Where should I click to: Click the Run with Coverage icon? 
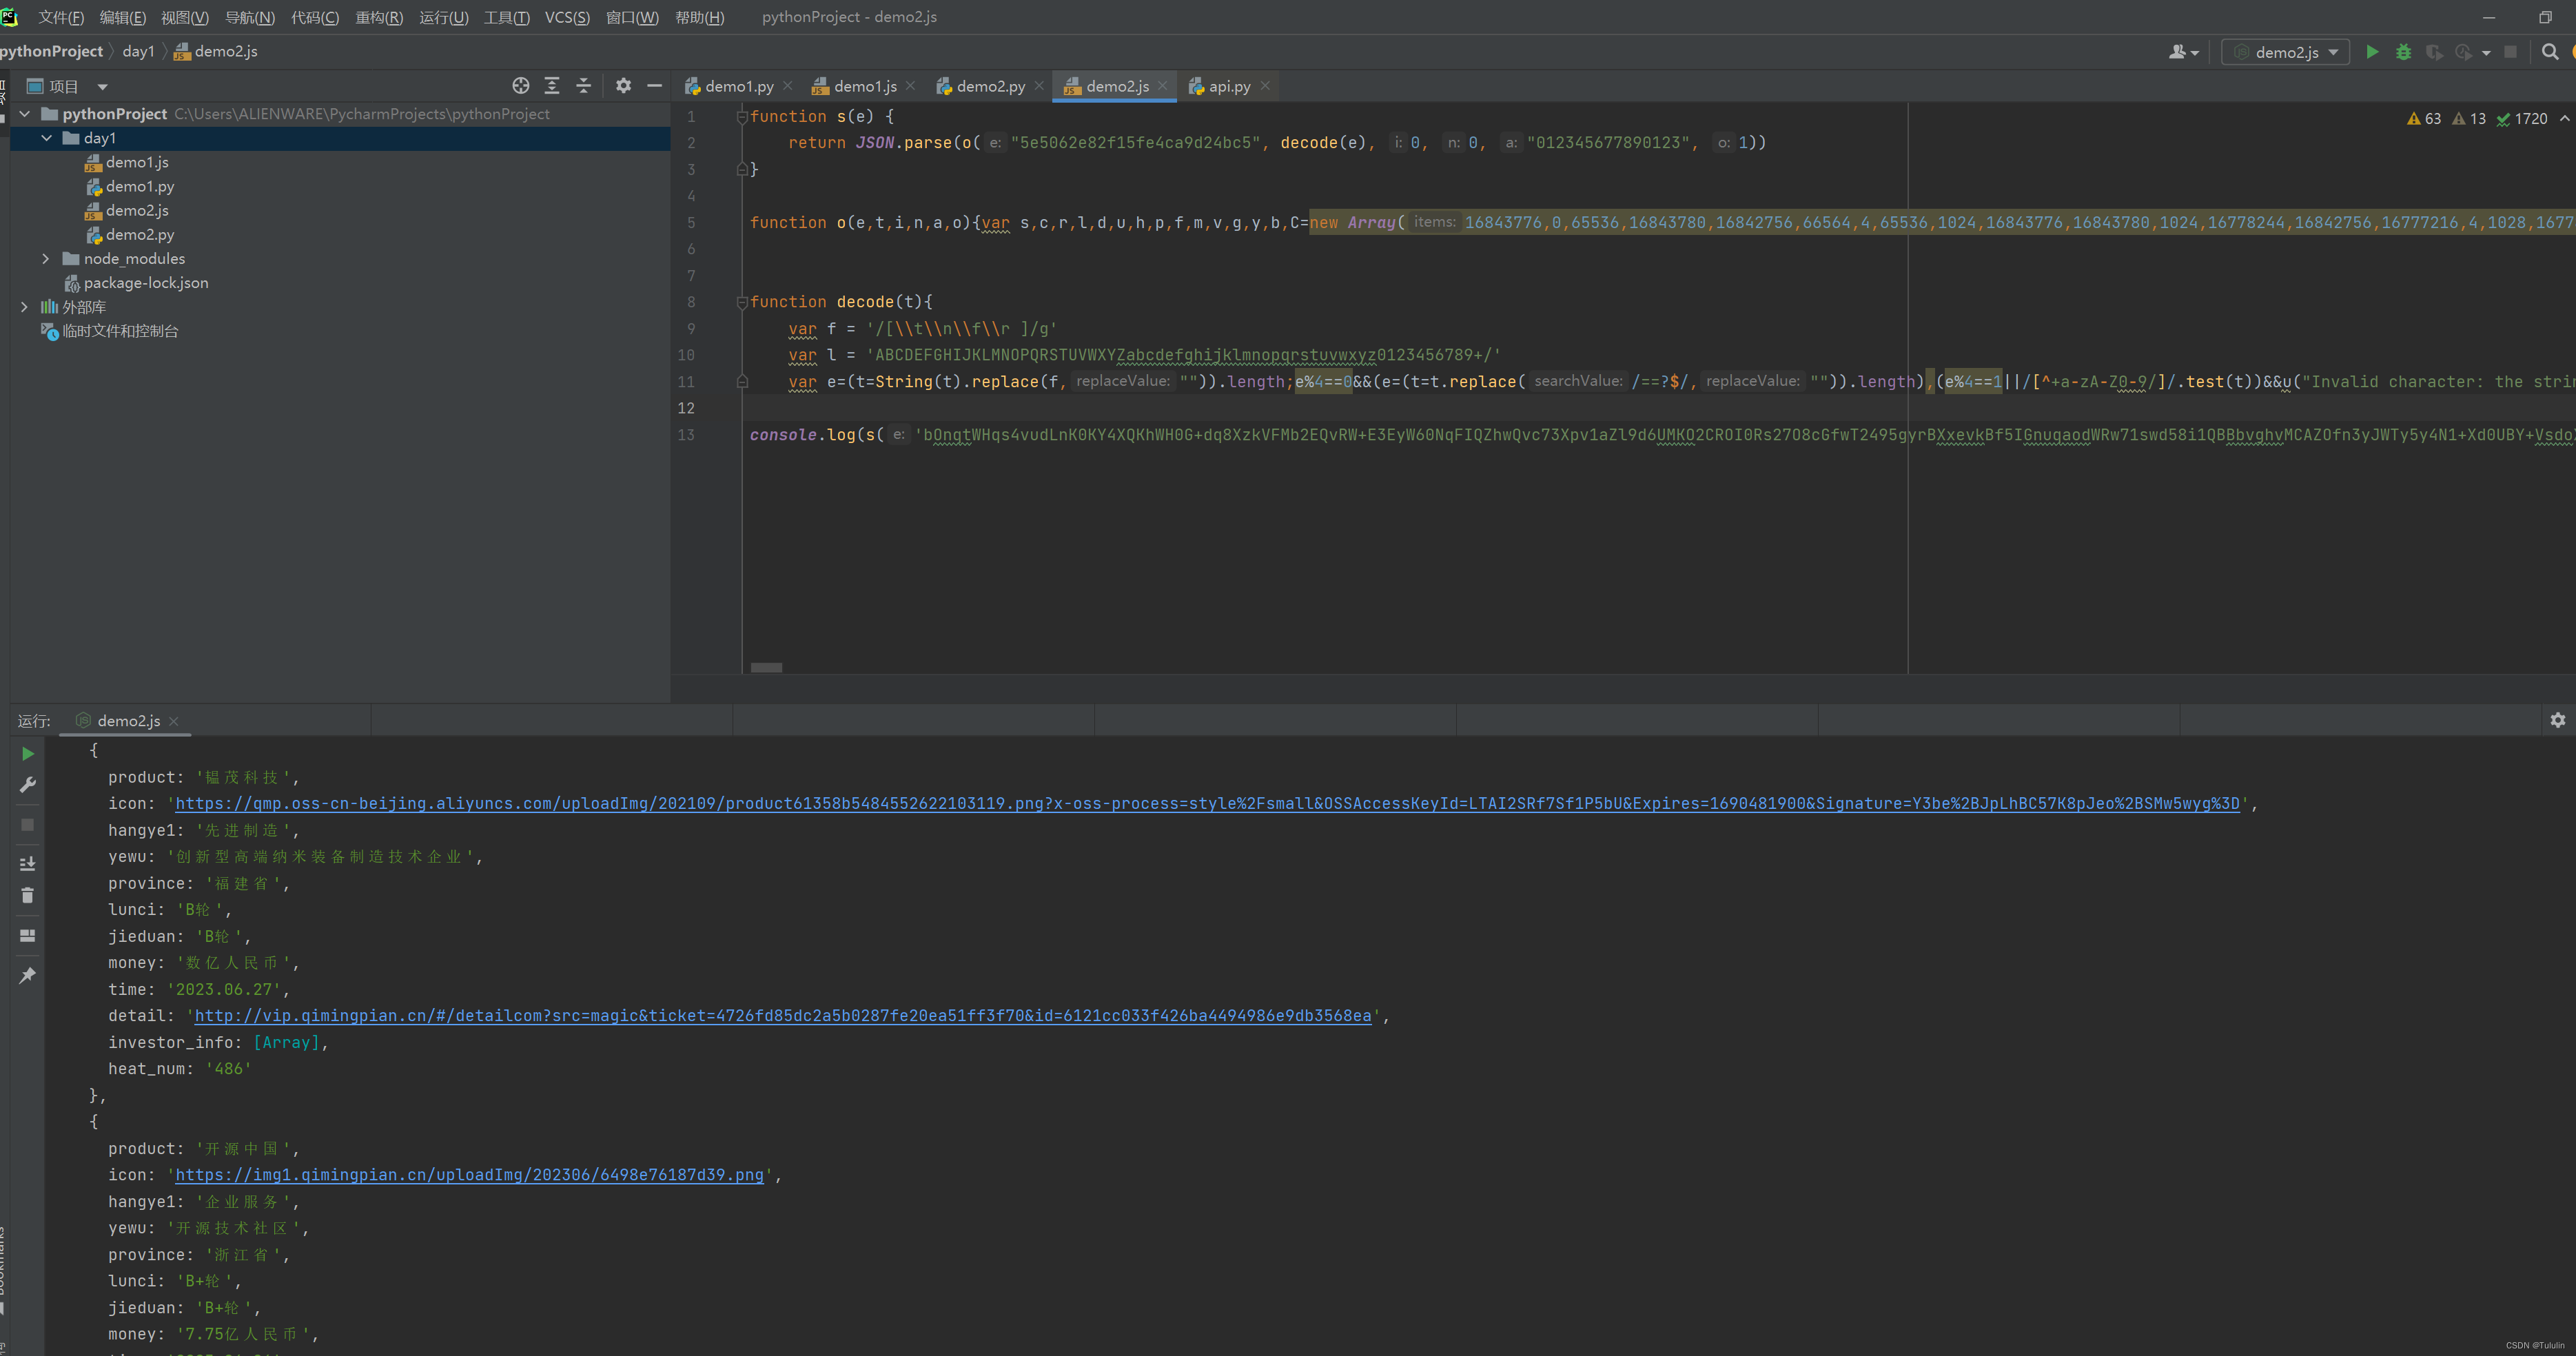click(x=2433, y=52)
